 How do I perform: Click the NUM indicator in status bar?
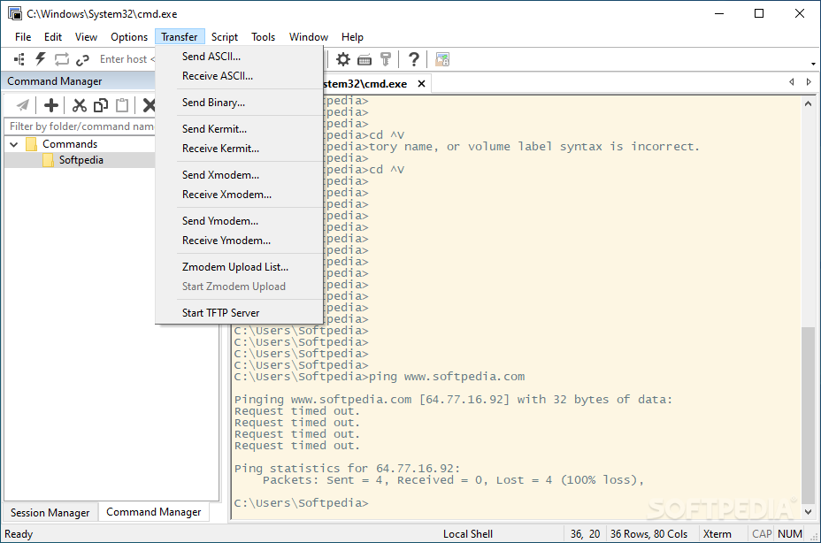[x=789, y=534]
